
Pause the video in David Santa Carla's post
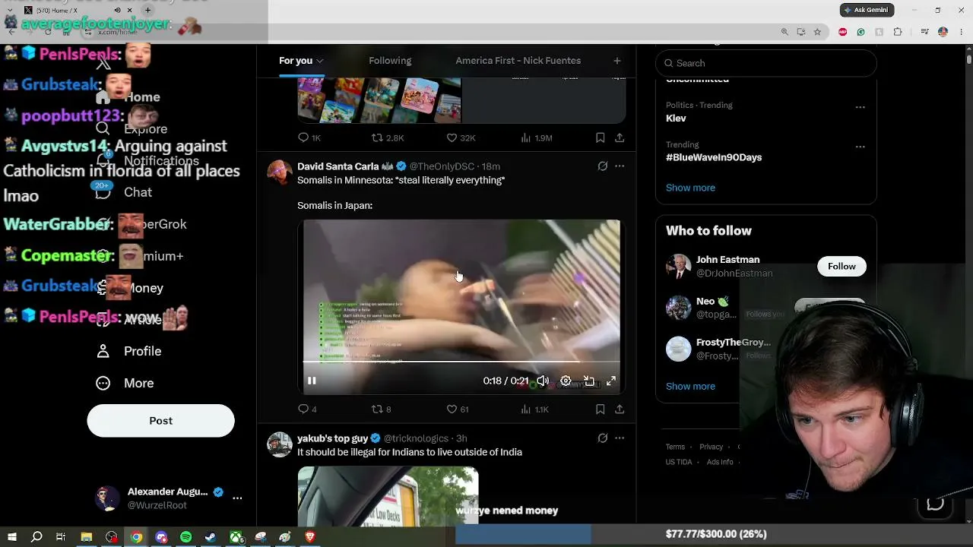tap(312, 381)
